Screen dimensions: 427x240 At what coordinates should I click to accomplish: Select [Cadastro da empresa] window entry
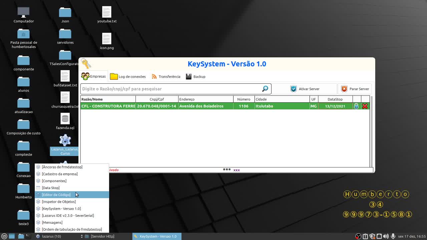pos(72,174)
